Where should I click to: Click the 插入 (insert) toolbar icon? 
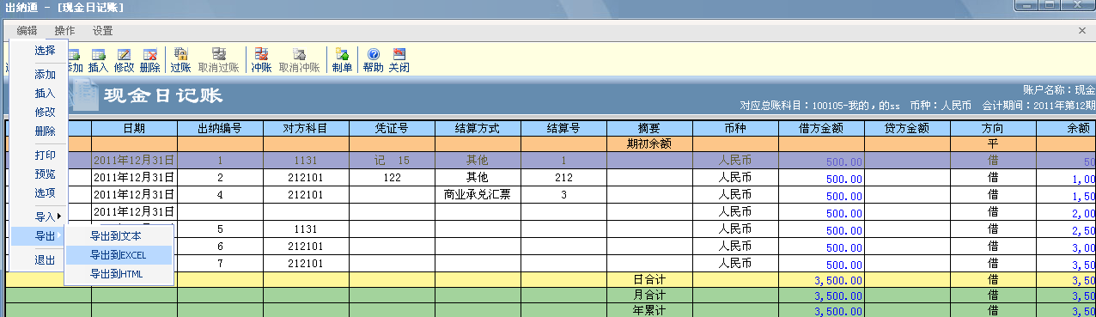click(x=98, y=60)
